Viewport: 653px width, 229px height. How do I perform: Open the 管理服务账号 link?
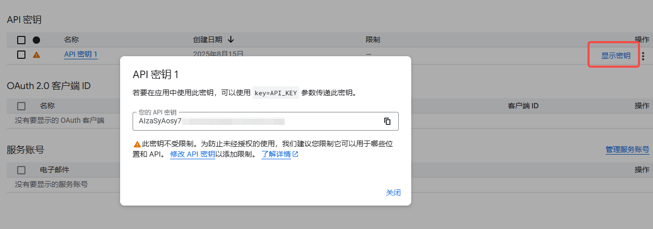coord(627,150)
